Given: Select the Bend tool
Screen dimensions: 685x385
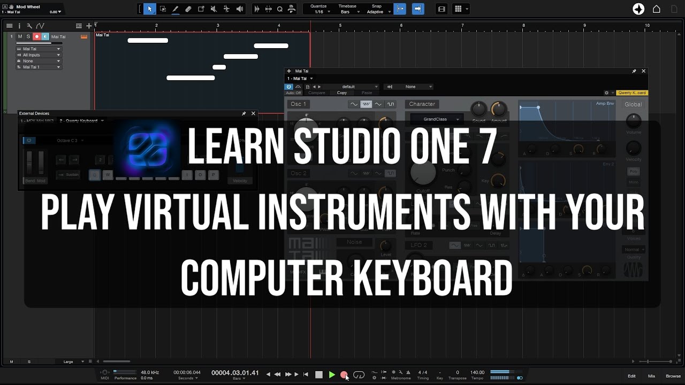Looking at the screenshot, I should click(x=227, y=9).
